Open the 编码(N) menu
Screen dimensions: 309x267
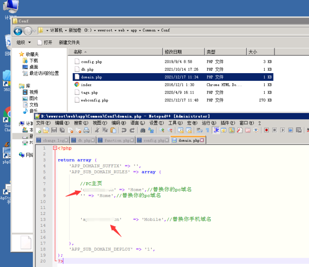[119, 123]
